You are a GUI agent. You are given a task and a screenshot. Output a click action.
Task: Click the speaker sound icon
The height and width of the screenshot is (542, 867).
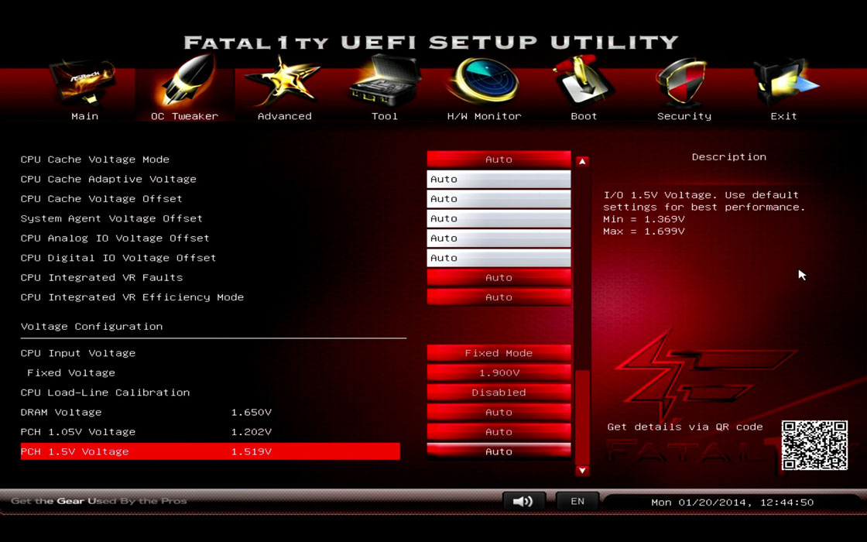(523, 502)
